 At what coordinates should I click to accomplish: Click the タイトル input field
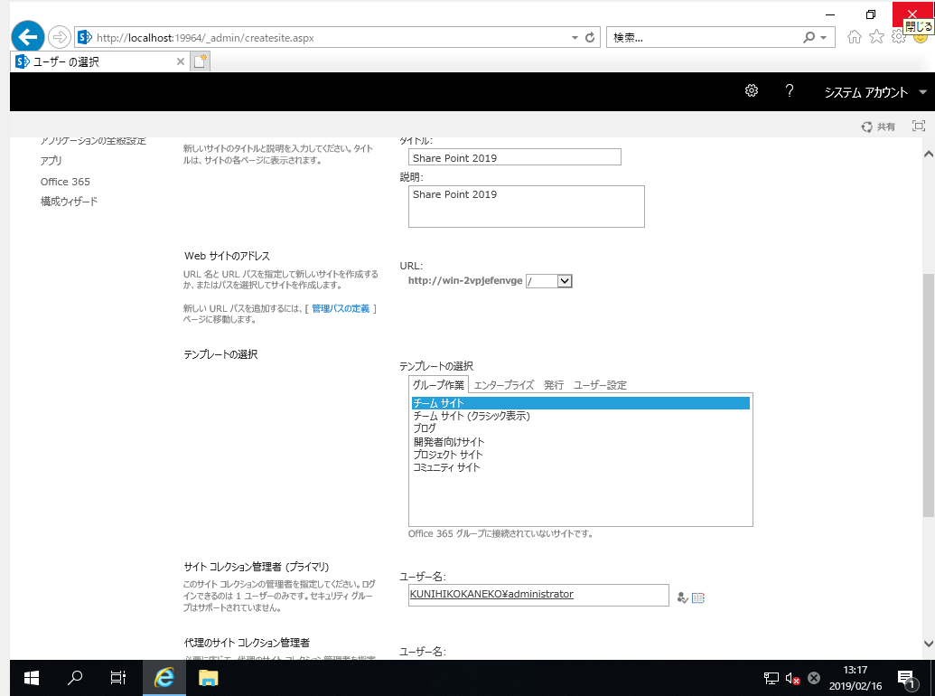(515, 157)
